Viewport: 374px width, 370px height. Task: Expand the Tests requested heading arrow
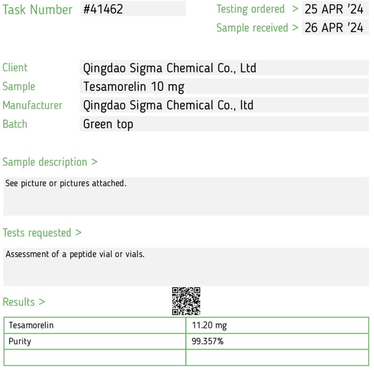click(78, 232)
